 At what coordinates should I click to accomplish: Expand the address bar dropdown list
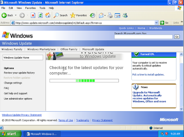[x=156, y=23]
